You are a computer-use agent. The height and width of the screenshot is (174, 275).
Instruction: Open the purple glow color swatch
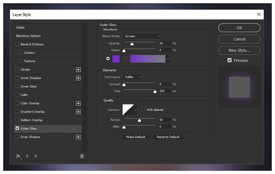(x=116, y=59)
